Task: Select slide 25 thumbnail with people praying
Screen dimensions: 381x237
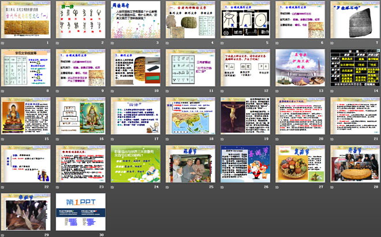Action: coord(190,164)
